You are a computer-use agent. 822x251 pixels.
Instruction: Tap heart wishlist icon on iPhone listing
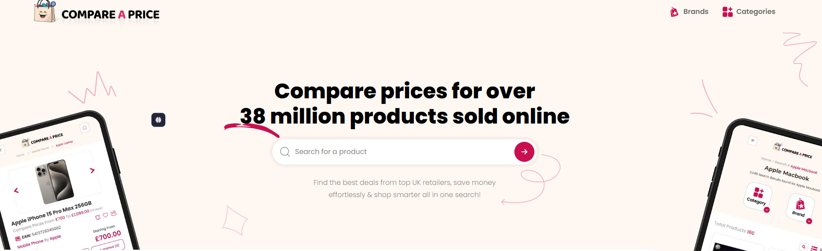pos(105,215)
